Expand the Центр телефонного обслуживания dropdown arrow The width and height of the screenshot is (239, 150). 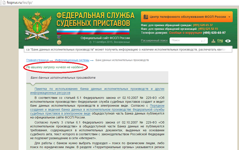click(229, 17)
